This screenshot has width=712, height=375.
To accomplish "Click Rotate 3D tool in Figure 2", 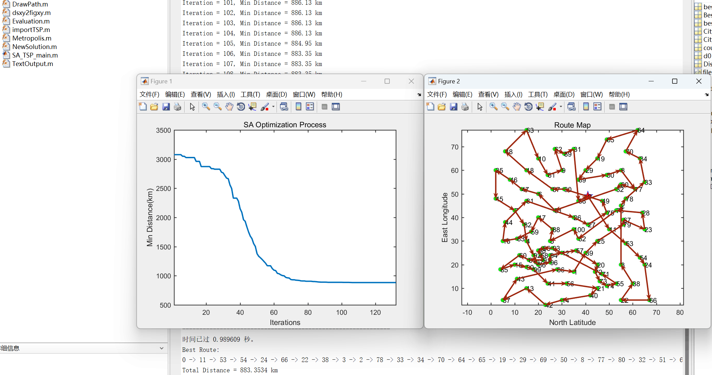I will click(x=528, y=107).
